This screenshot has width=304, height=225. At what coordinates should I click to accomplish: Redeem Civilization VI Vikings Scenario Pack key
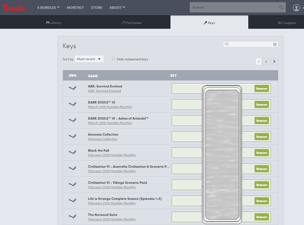pyautogui.click(x=261, y=185)
